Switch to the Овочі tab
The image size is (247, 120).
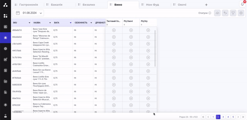(x=182, y=5)
